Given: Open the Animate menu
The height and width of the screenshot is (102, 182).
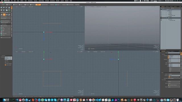Looking at the screenshot, I should pyautogui.click(x=47, y=1).
